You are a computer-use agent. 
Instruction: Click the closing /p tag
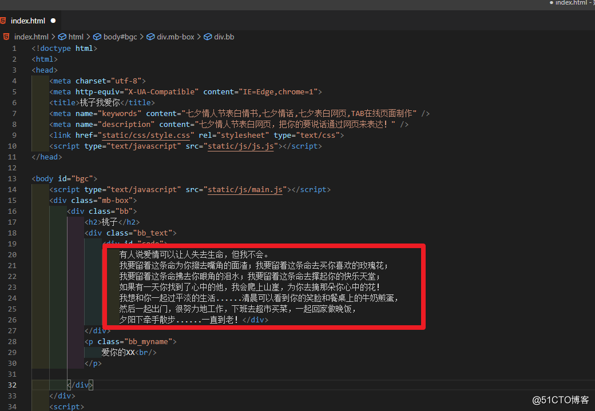click(x=93, y=363)
